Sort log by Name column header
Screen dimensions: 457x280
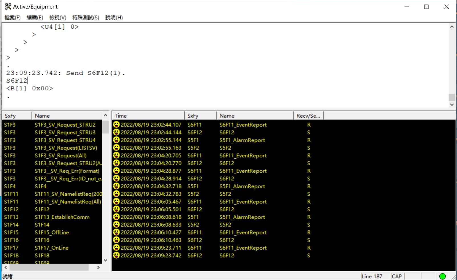(x=255, y=116)
